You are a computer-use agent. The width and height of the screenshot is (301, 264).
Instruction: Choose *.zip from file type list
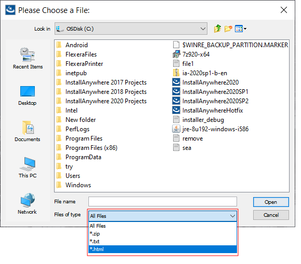click(163, 234)
